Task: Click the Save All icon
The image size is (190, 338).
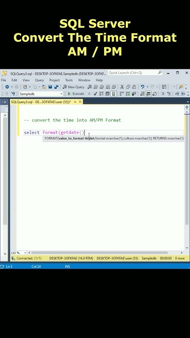Action: point(56,87)
